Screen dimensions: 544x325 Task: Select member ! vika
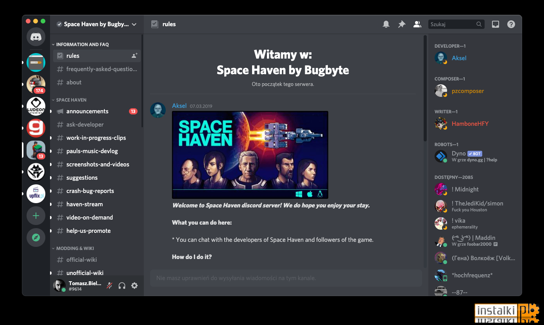coord(475,223)
